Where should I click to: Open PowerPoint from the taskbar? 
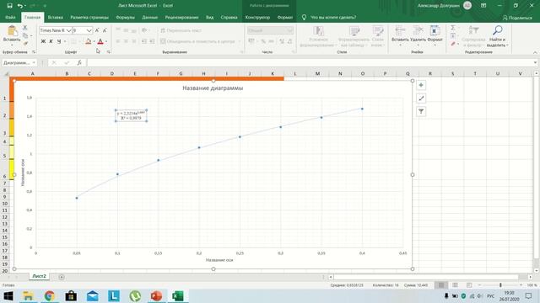[156, 295]
